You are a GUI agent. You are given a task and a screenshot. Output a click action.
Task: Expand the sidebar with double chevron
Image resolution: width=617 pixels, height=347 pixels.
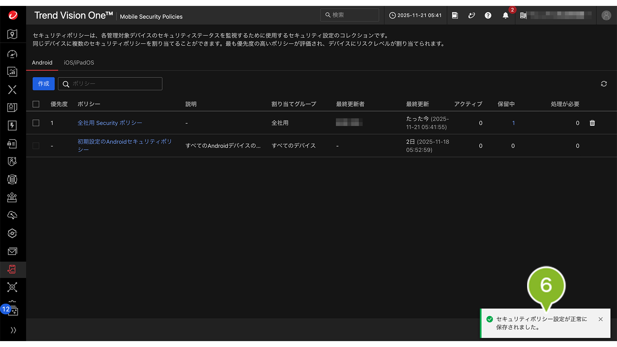click(13, 330)
